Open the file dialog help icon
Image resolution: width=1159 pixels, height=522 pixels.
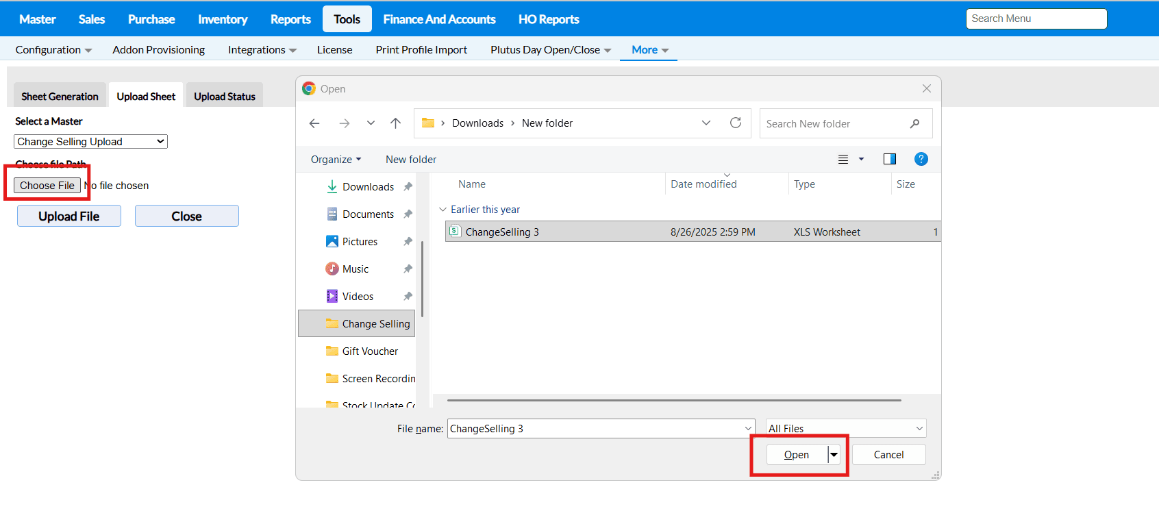[921, 159]
